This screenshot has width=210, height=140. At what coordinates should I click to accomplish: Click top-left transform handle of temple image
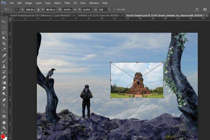tap(111, 62)
